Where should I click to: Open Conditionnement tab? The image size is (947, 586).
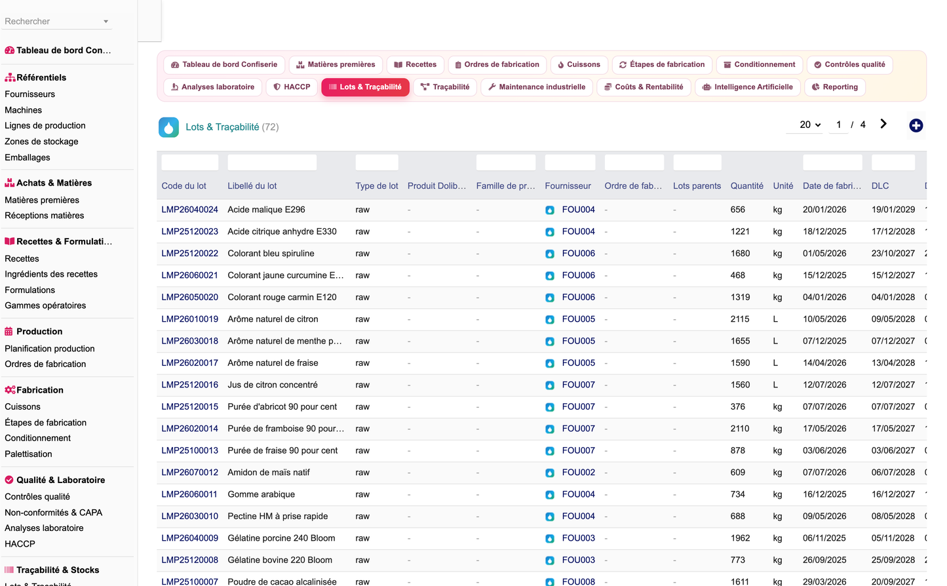click(760, 64)
